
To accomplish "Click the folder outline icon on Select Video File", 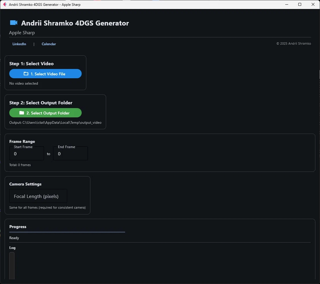I will coord(26,74).
